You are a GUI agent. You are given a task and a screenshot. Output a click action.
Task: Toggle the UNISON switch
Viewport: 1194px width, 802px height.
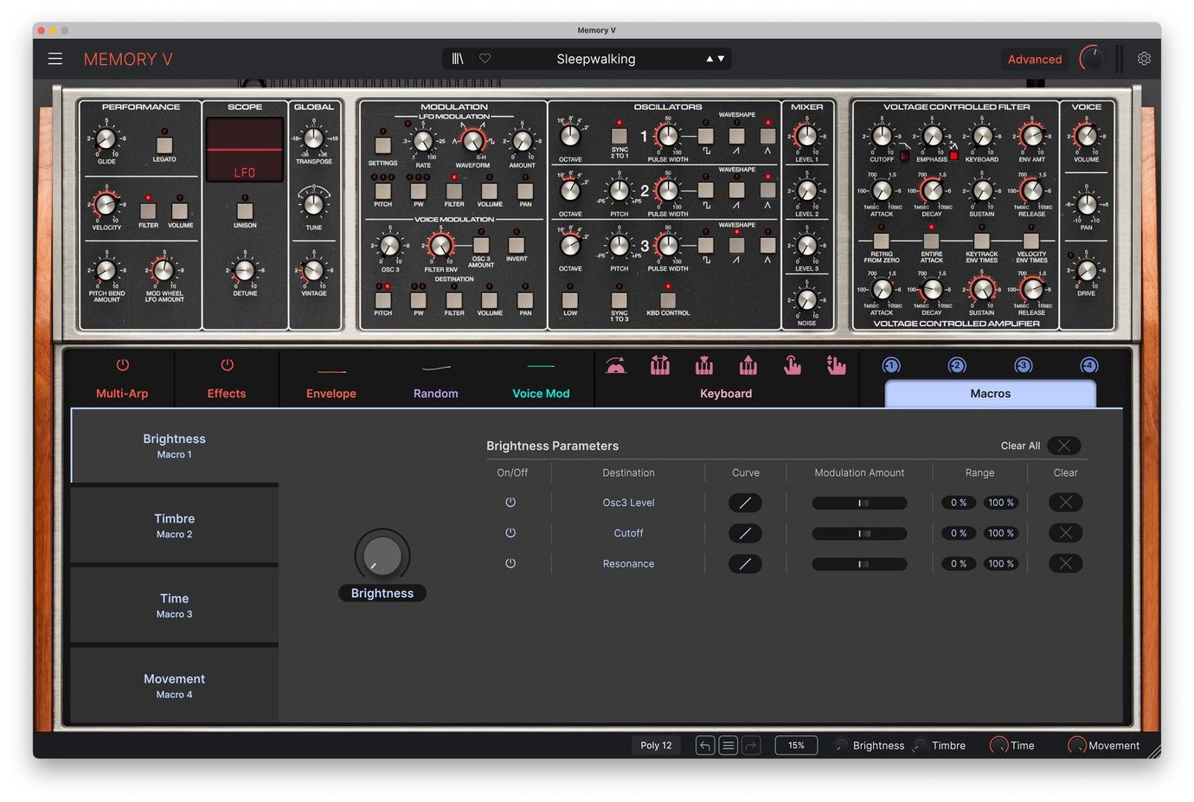pyautogui.click(x=245, y=210)
